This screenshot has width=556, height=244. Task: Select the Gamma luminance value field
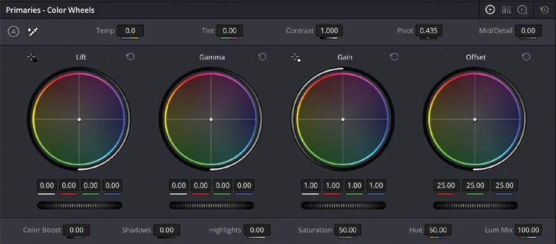[x=179, y=185]
